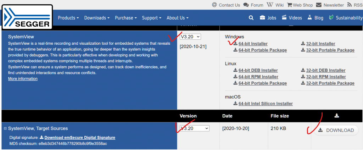
Task: Expand the Products menu
Action: (68, 18)
